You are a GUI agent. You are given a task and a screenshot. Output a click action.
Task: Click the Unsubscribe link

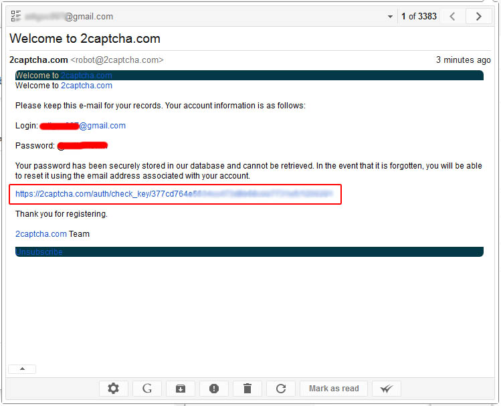click(39, 252)
